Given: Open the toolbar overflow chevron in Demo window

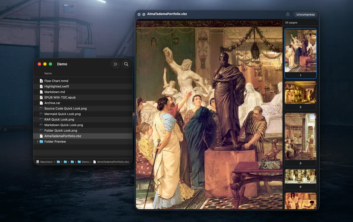Looking at the screenshot, I should tap(115, 64).
